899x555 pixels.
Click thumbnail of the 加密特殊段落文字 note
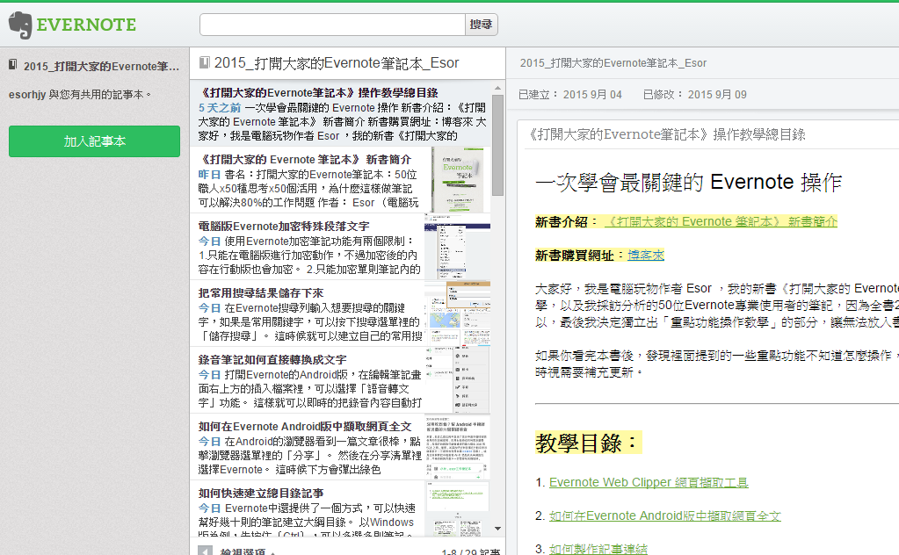(x=458, y=247)
